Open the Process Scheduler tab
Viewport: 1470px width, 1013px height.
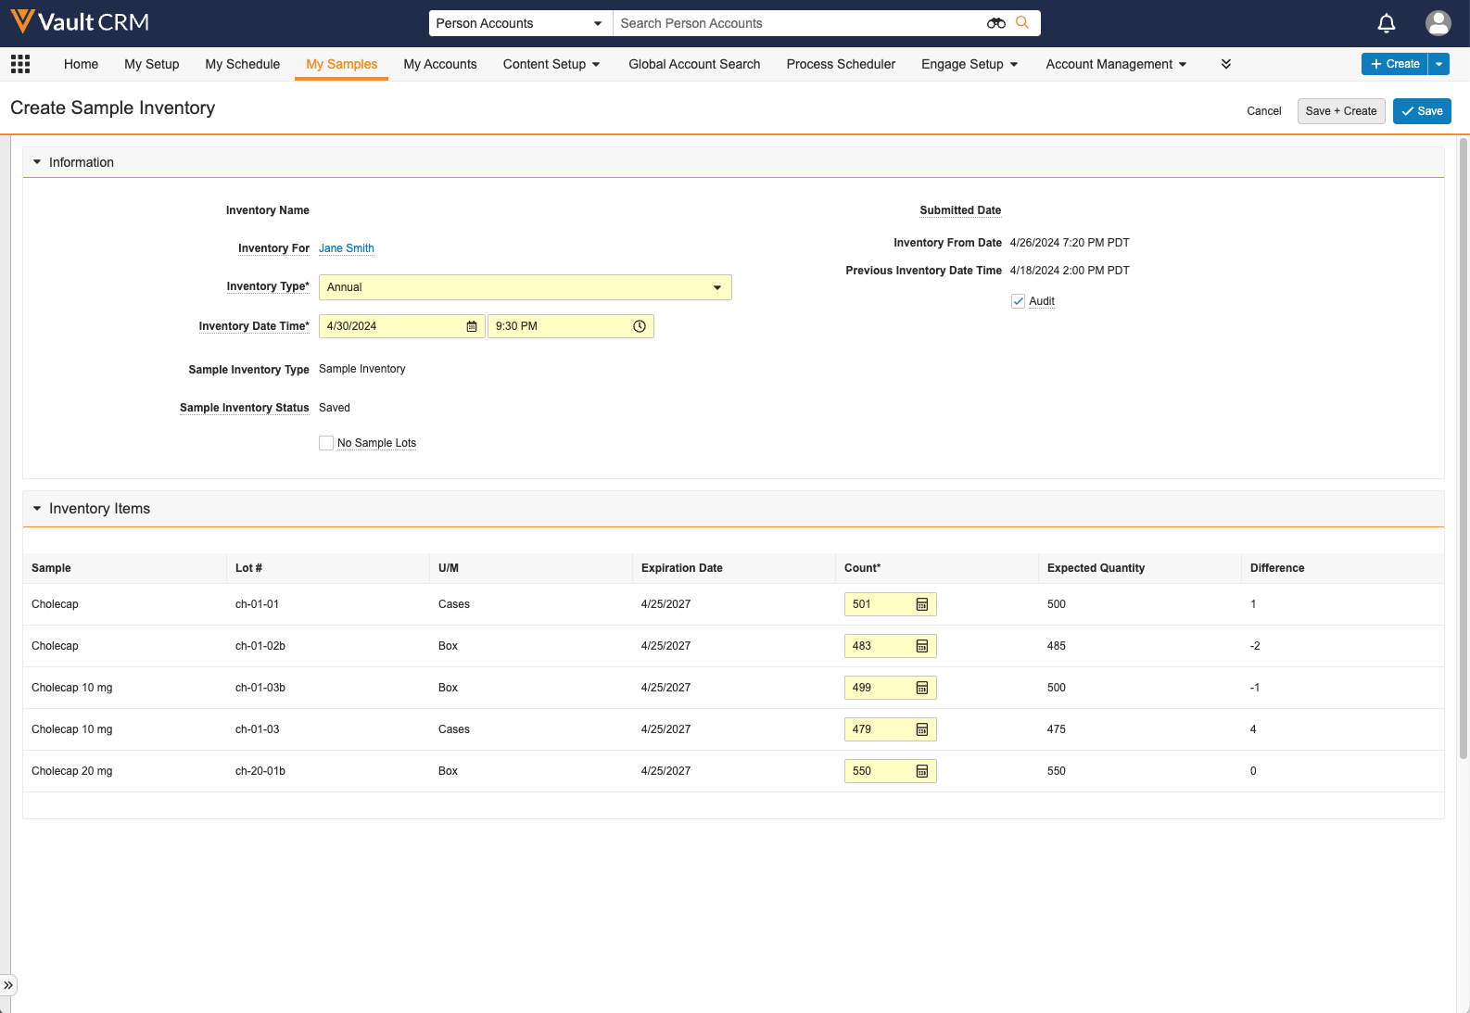[841, 64]
